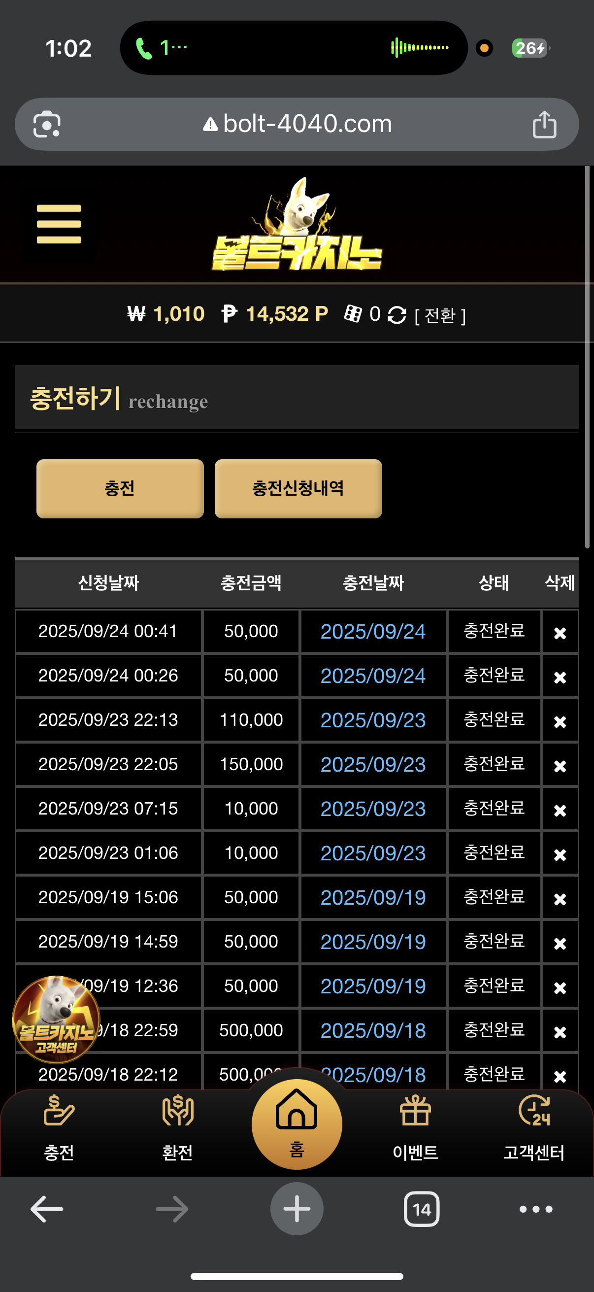Image resolution: width=594 pixels, height=1292 pixels.
Task: Open the browser's 14 tabs switcher
Action: pos(421,1209)
